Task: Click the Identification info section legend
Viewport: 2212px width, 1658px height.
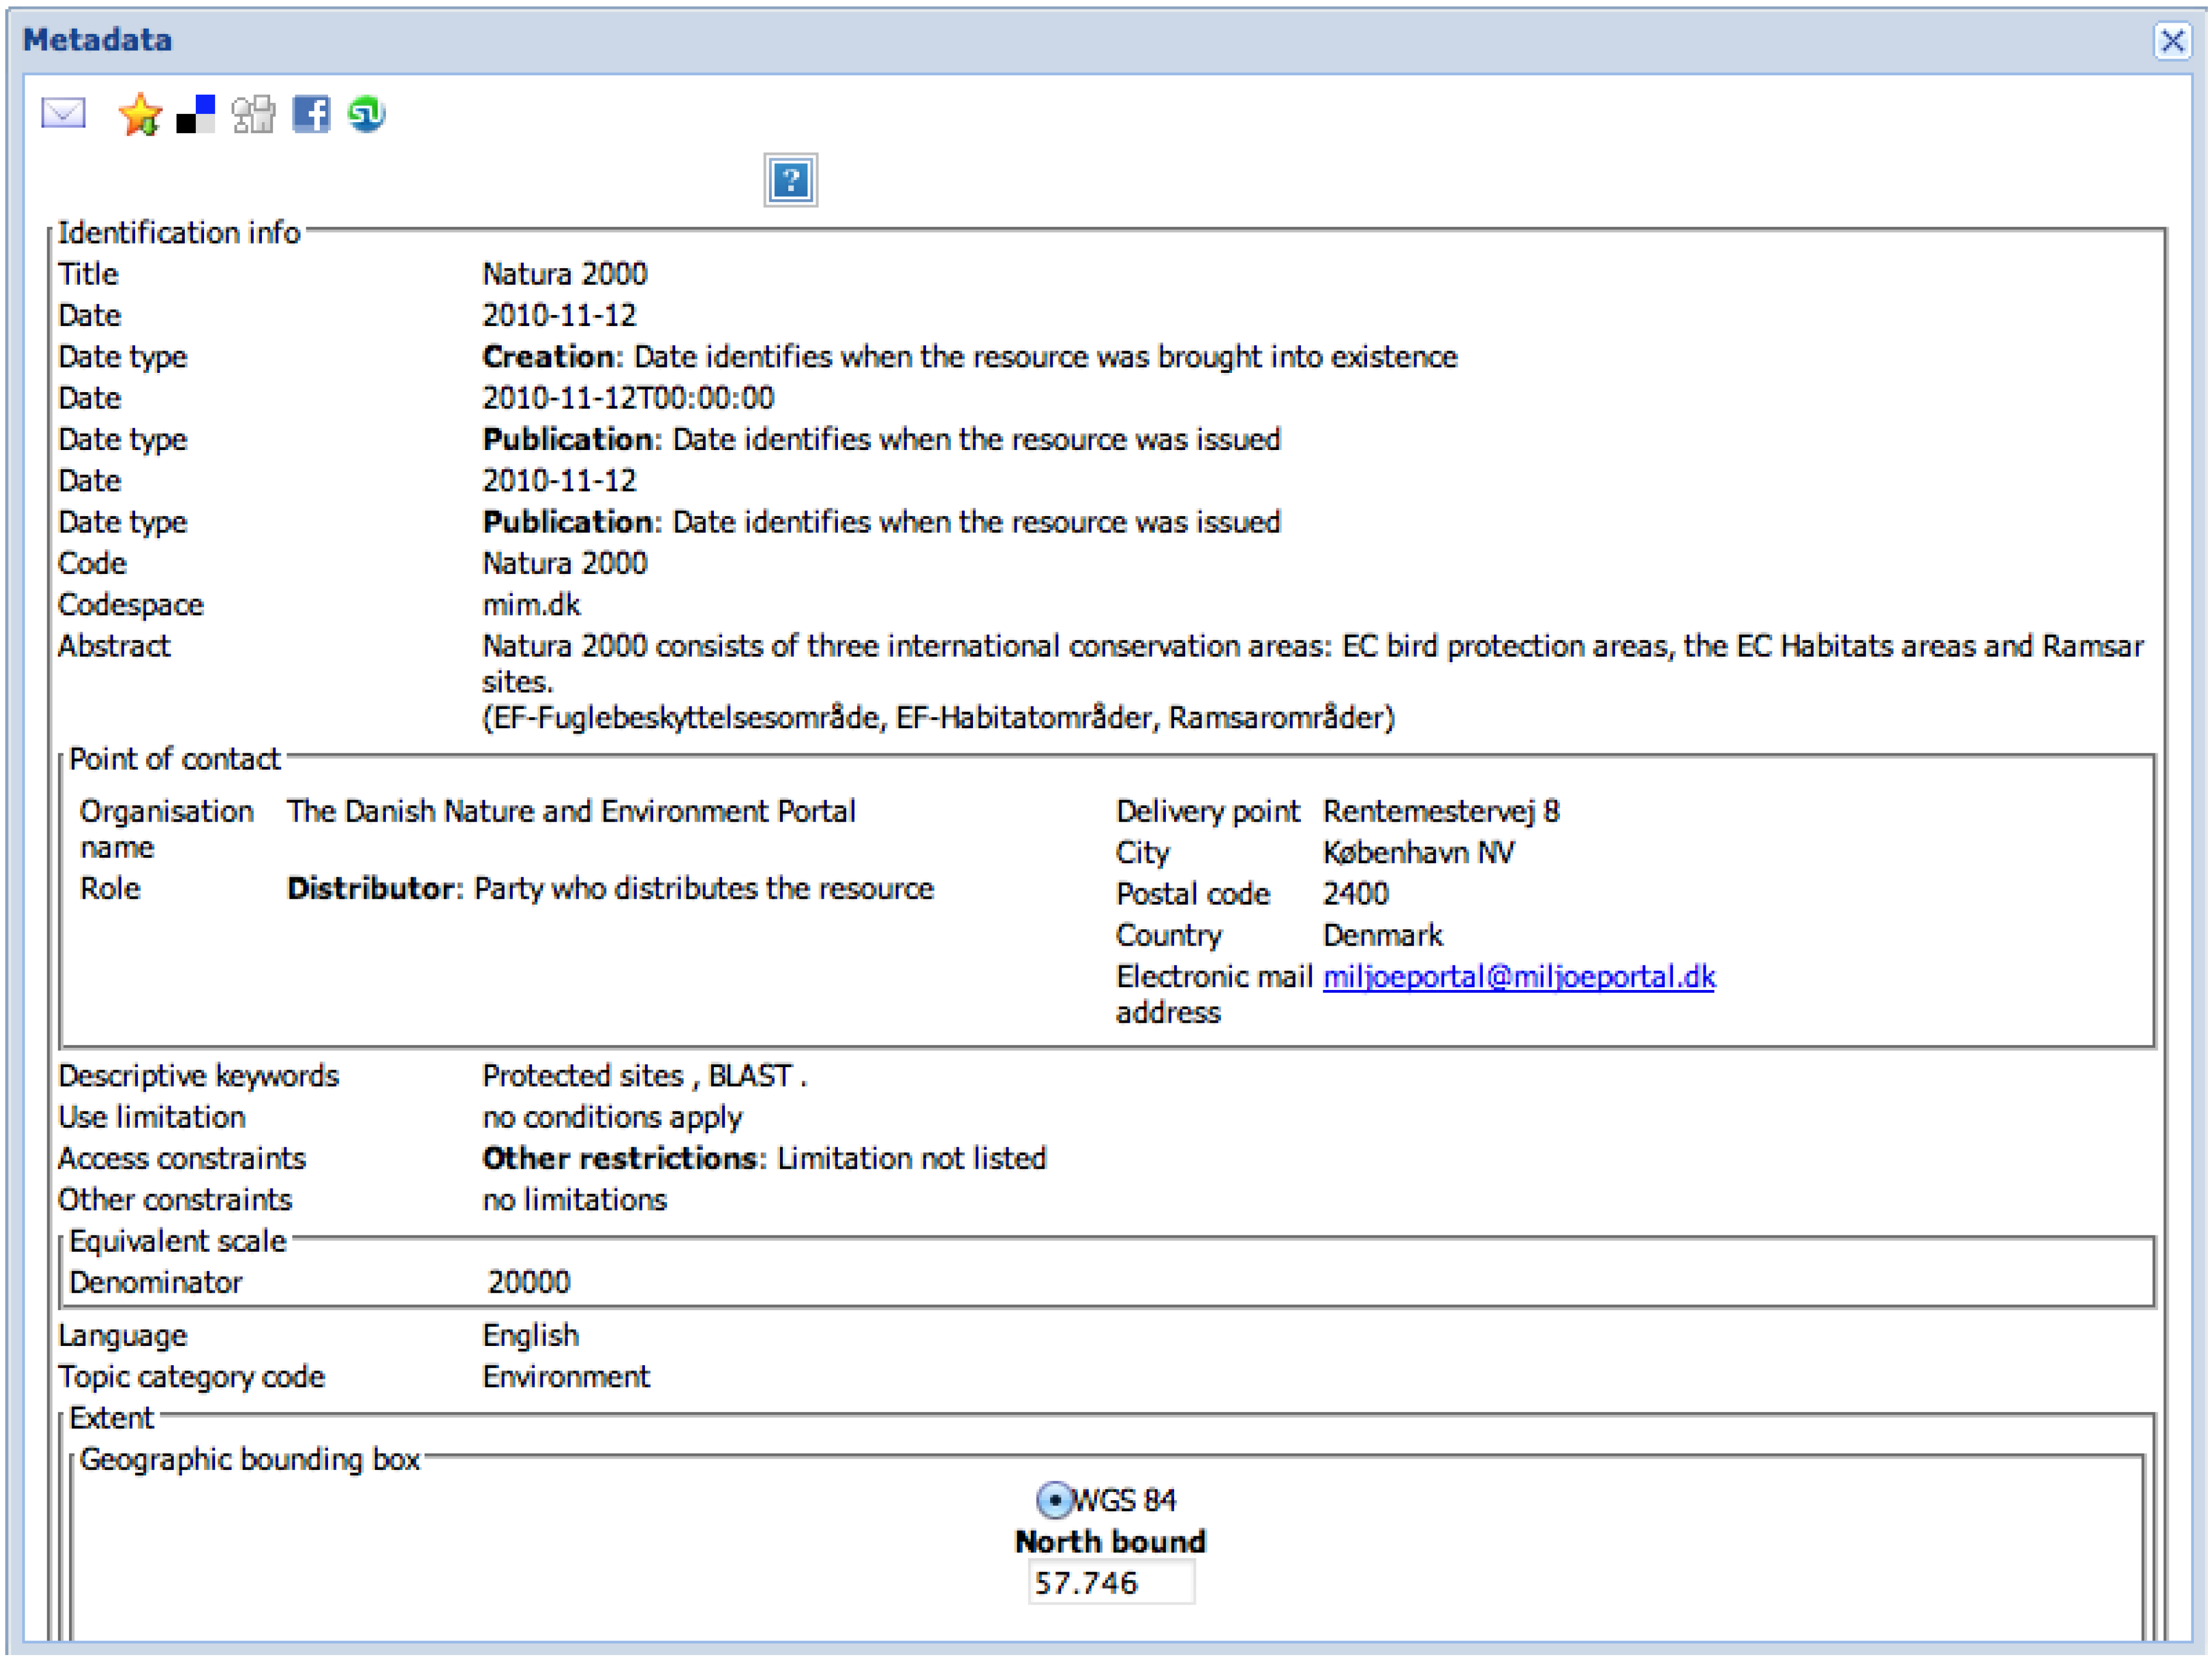Action: (x=179, y=233)
